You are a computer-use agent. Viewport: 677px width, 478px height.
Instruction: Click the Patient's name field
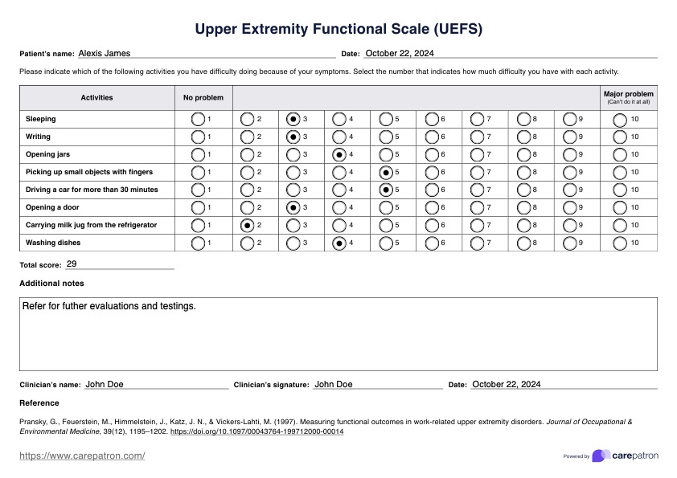[x=206, y=54]
